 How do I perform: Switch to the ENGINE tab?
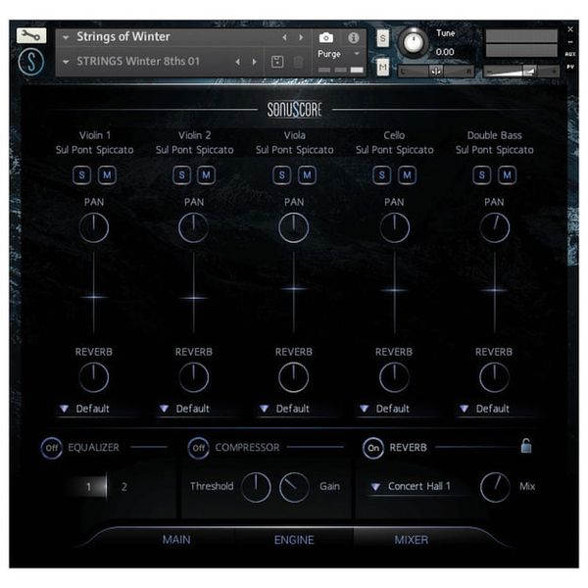[294, 539]
